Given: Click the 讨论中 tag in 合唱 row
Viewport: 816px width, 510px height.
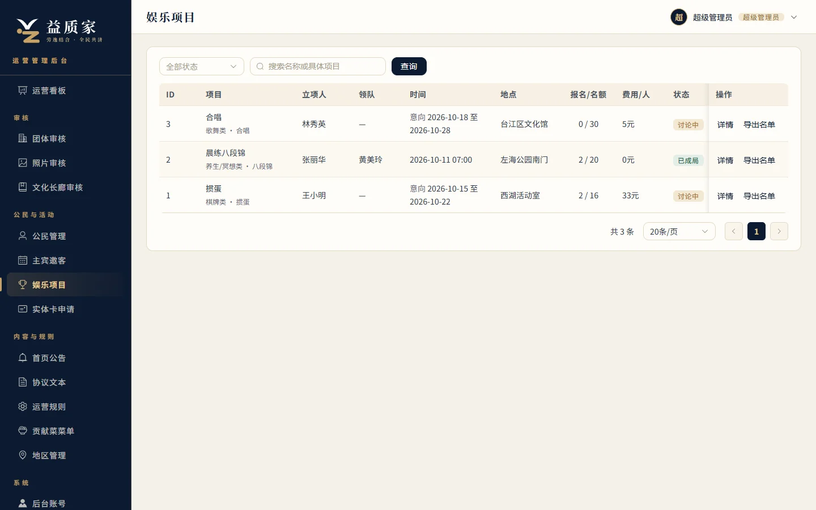Looking at the screenshot, I should (688, 125).
